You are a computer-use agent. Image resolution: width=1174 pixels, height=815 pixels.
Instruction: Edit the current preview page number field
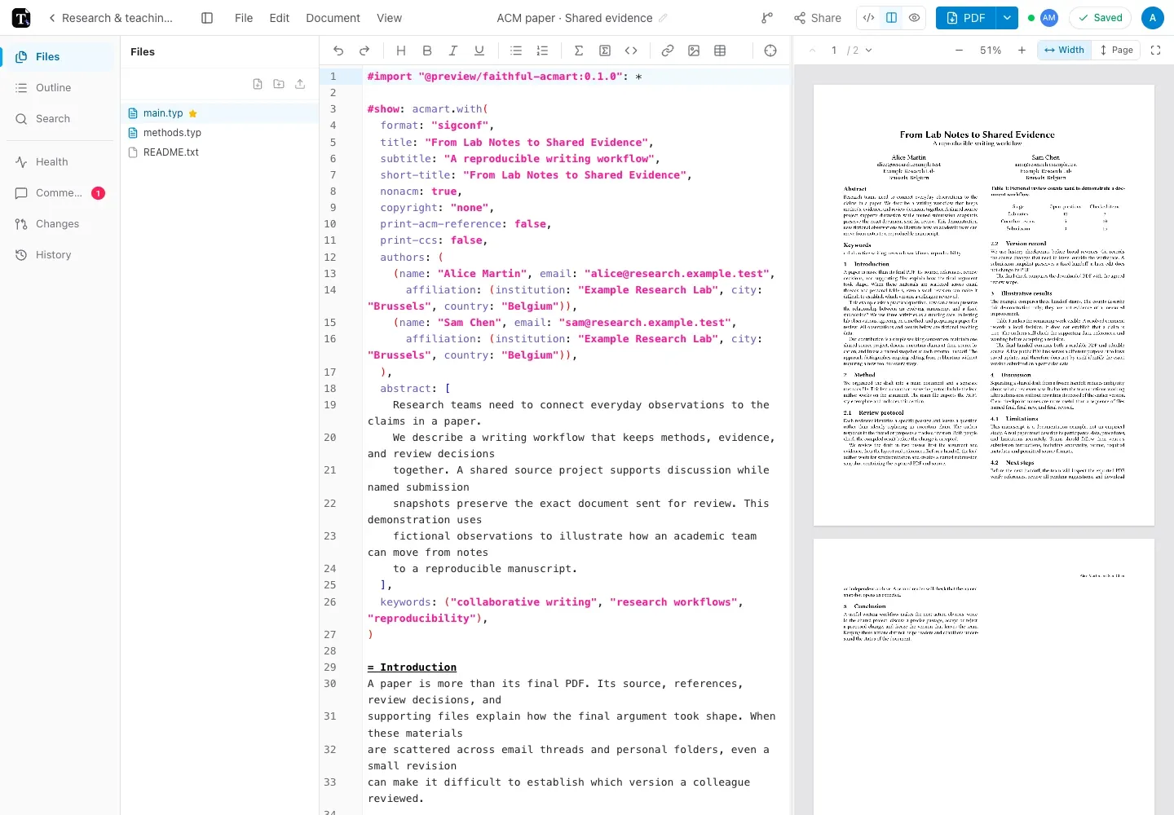pos(834,51)
